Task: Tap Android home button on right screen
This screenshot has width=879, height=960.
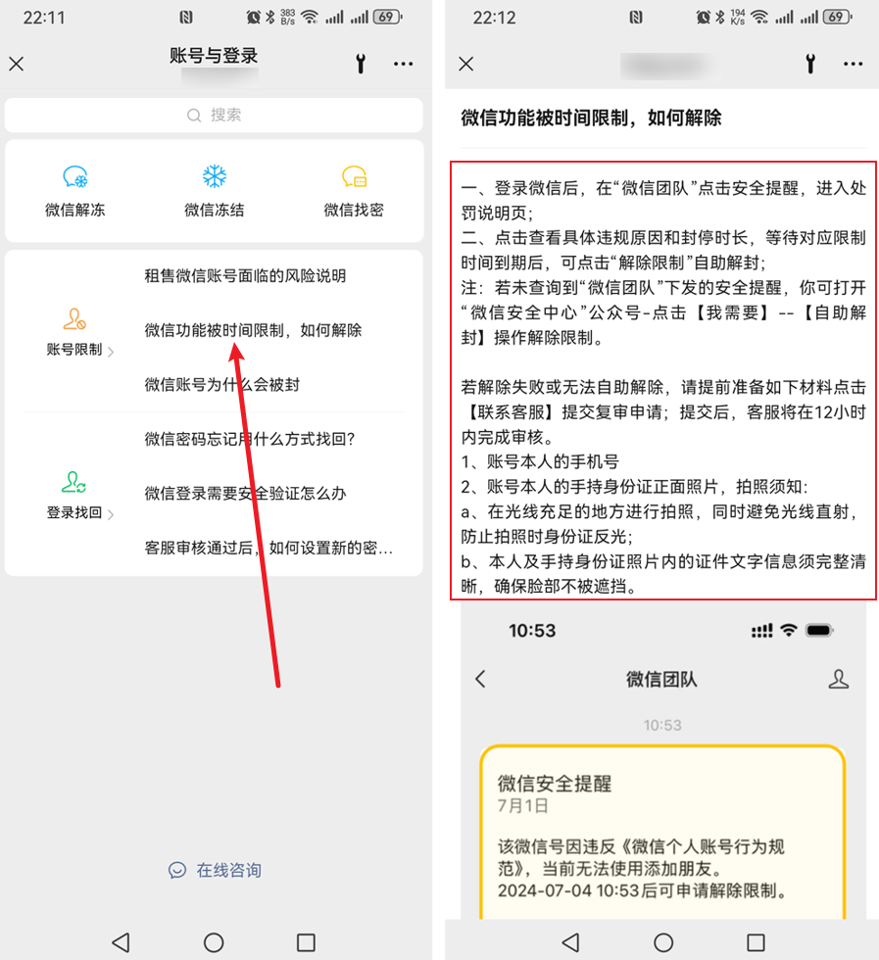Action: pyautogui.click(x=663, y=942)
